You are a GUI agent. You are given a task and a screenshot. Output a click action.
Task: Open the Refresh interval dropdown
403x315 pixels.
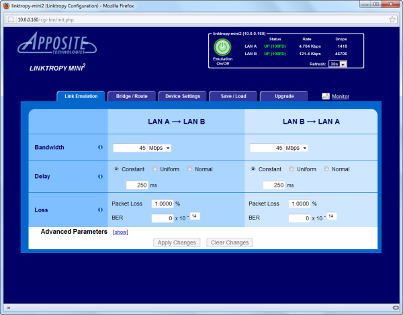(339, 64)
